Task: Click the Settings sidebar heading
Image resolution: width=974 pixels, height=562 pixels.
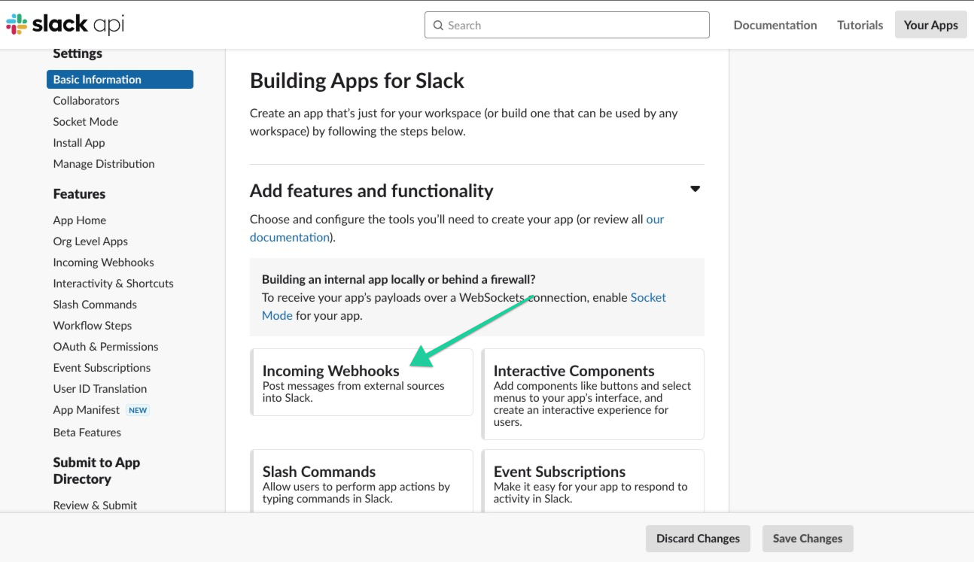Action: tap(78, 53)
